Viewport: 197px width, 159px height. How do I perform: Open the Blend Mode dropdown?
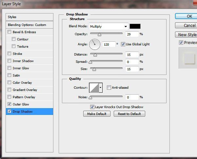pyautogui.click(x=108, y=26)
